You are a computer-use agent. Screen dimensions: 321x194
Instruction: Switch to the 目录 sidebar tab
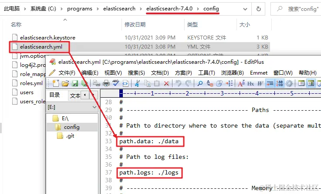pyautogui.click(x=54, y=95)
